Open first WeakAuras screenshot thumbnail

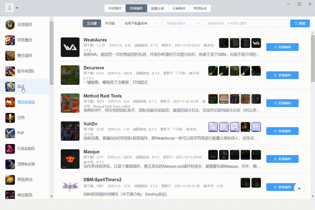(224, 43)
